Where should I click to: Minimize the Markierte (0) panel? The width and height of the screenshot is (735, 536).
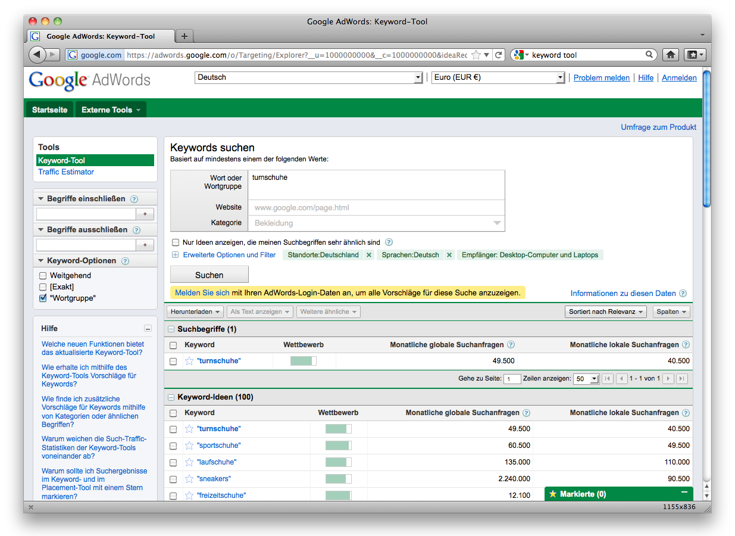(x=684, y=493)
